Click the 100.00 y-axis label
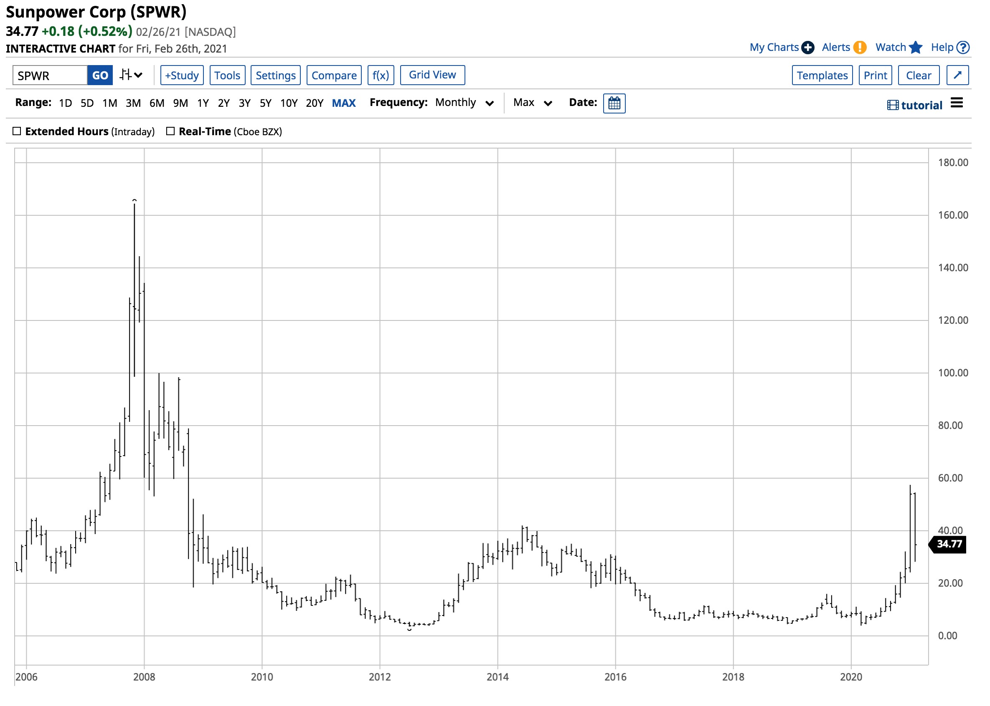This screenshot has height=706, width=990. 952,373
